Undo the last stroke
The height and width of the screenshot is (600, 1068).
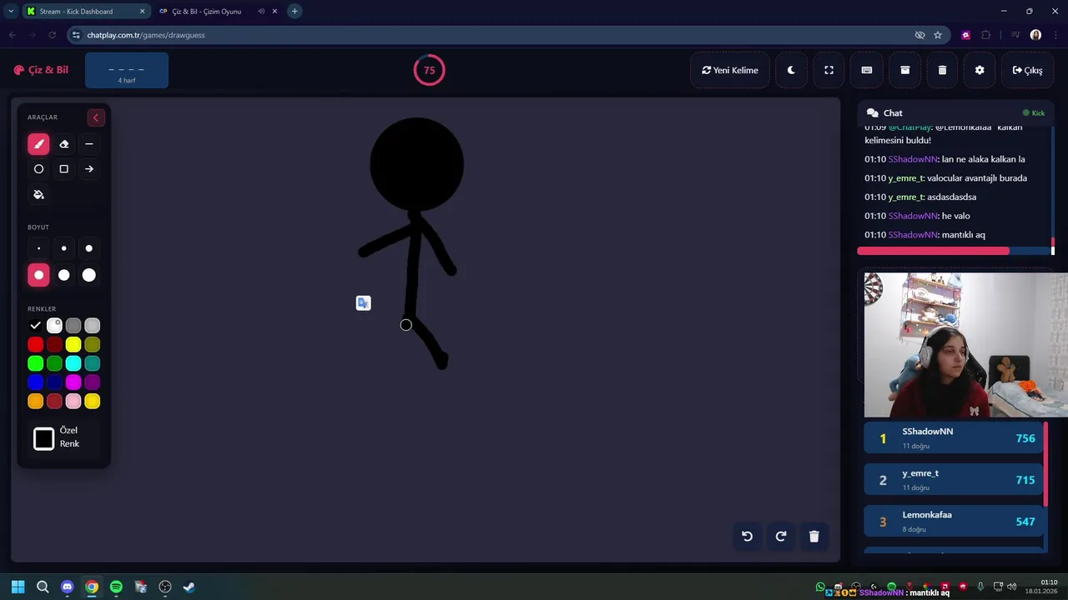click(x=747, y=536)
